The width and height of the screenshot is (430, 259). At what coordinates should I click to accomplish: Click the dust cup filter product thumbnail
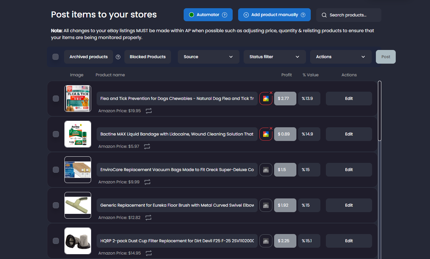tap(78, 241)
